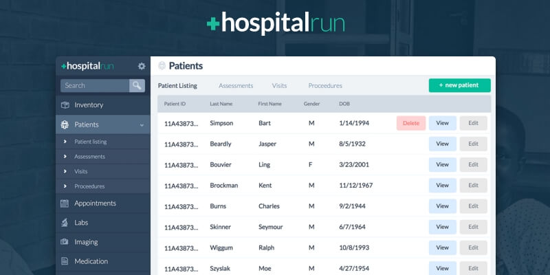Collapse the Patients sidebar section chevron
The width and height of the screenshot is (550, 275).
tap(141, 125)
